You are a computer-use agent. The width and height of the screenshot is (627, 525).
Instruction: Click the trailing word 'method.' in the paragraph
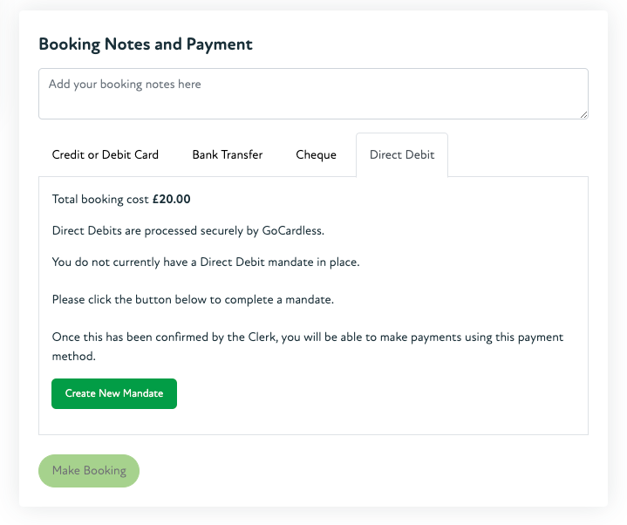pos(74,357)
